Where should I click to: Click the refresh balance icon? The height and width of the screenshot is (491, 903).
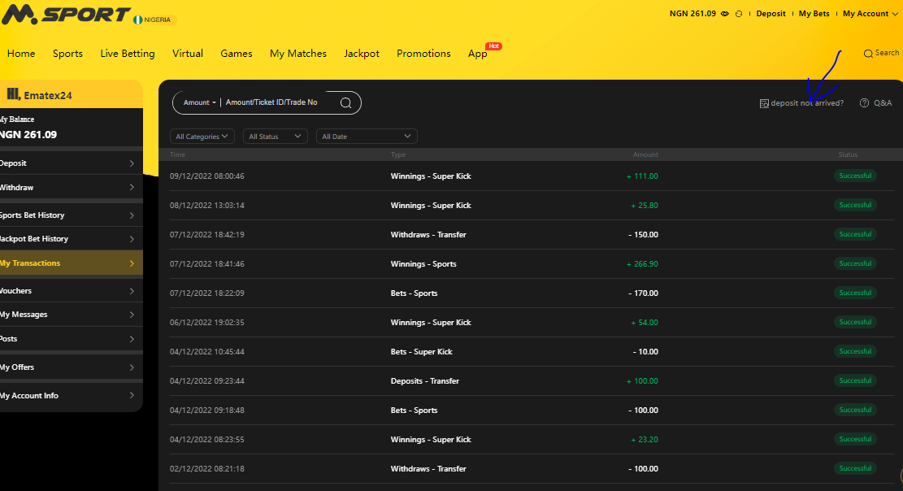coord(739,14)
